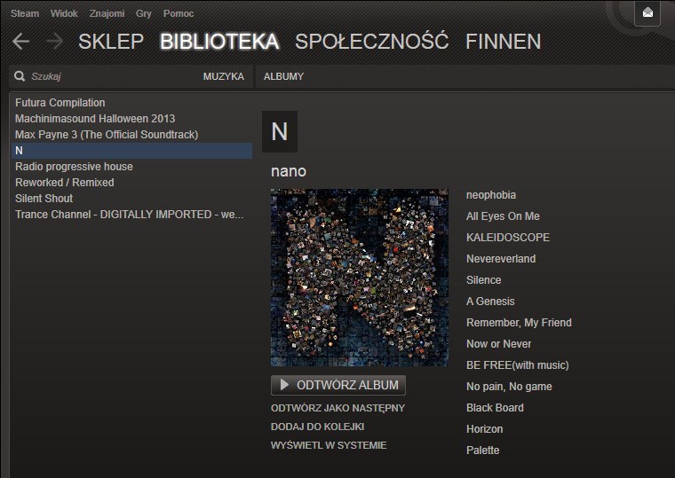Play the track Palette
The height and width of the screenshot is (478, 675).
[483, 450]
